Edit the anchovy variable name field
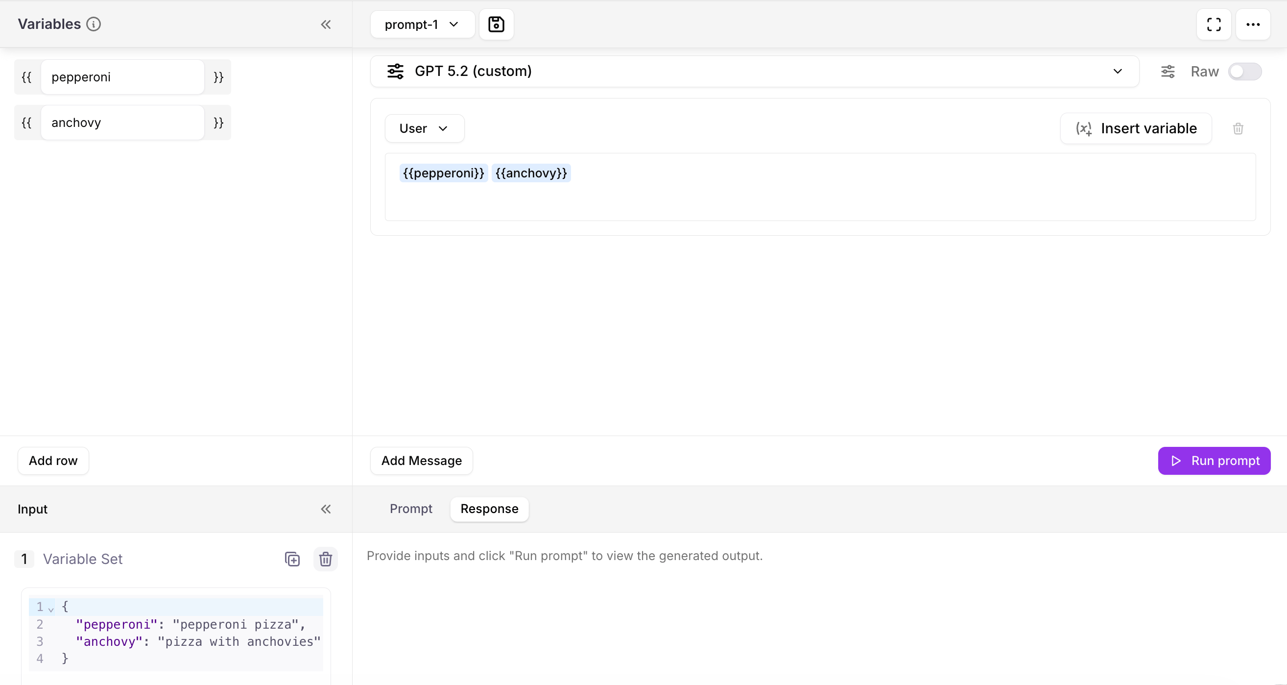The height and width of the screenshot is (685, 1287). [x=122, y=122]
